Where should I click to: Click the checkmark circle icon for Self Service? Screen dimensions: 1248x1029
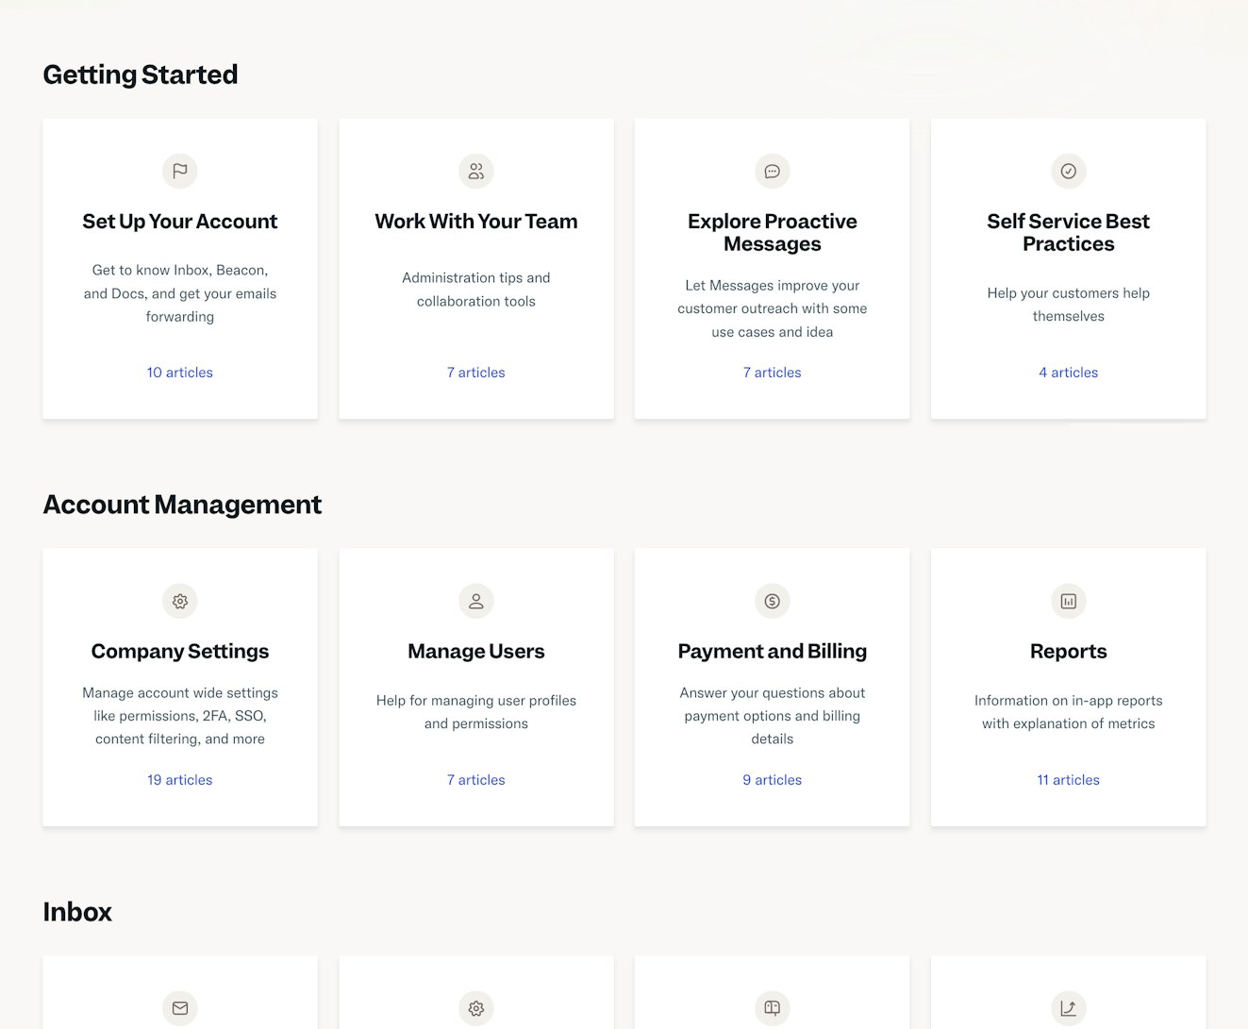coord(1069,171)
